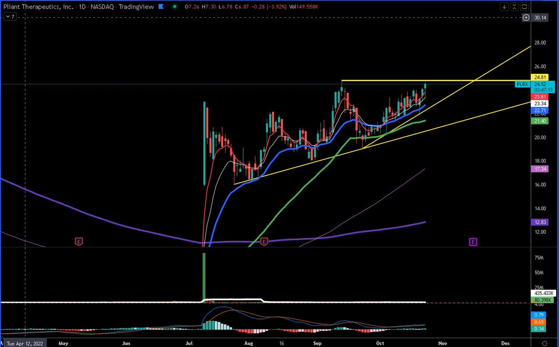Image resolution: width=559 pixels, height=347 pixels.
Task: Click the yellow 24.81 price label
Action: pos(540,77)
